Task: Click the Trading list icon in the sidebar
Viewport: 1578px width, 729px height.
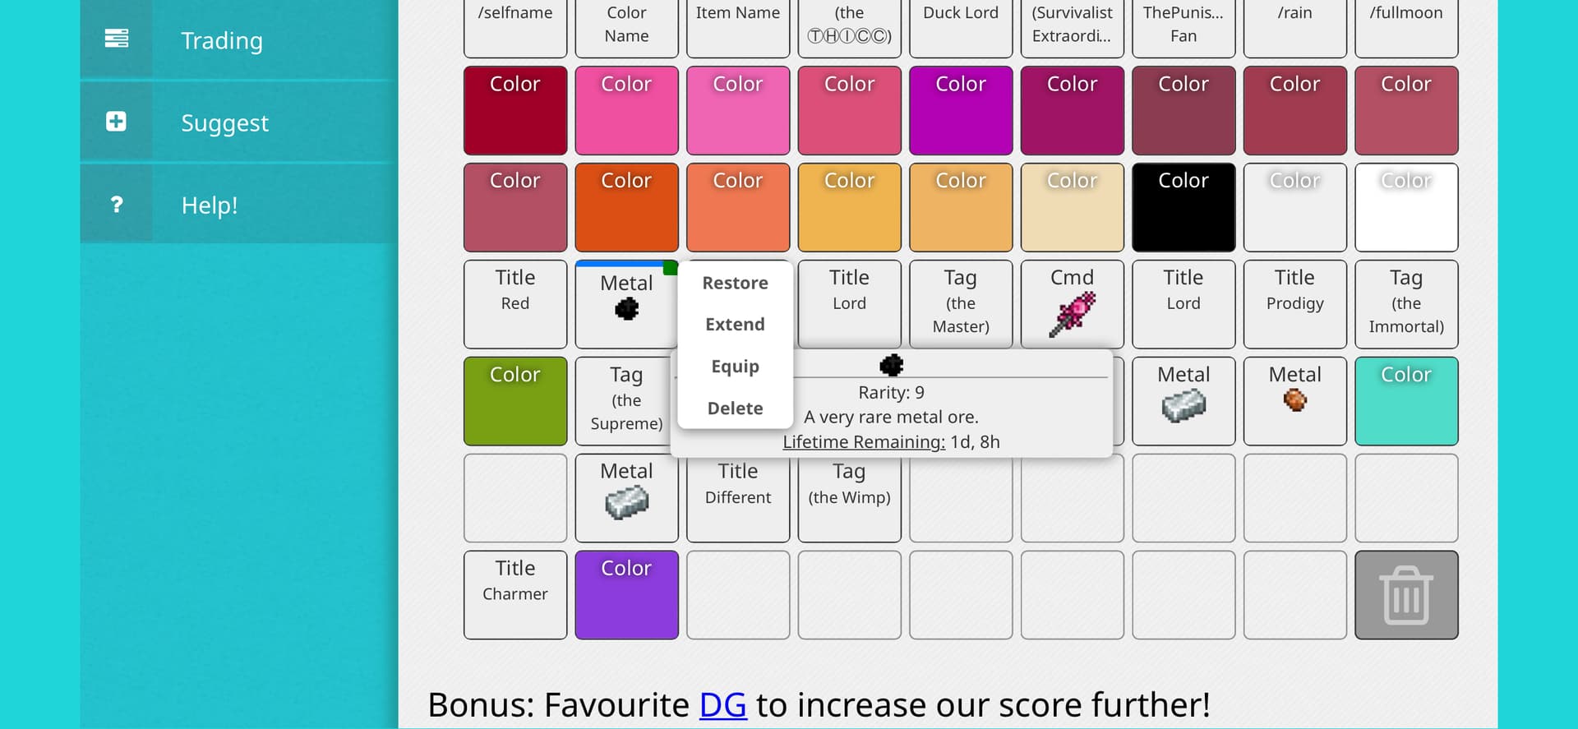Action: tap(116, 39)
